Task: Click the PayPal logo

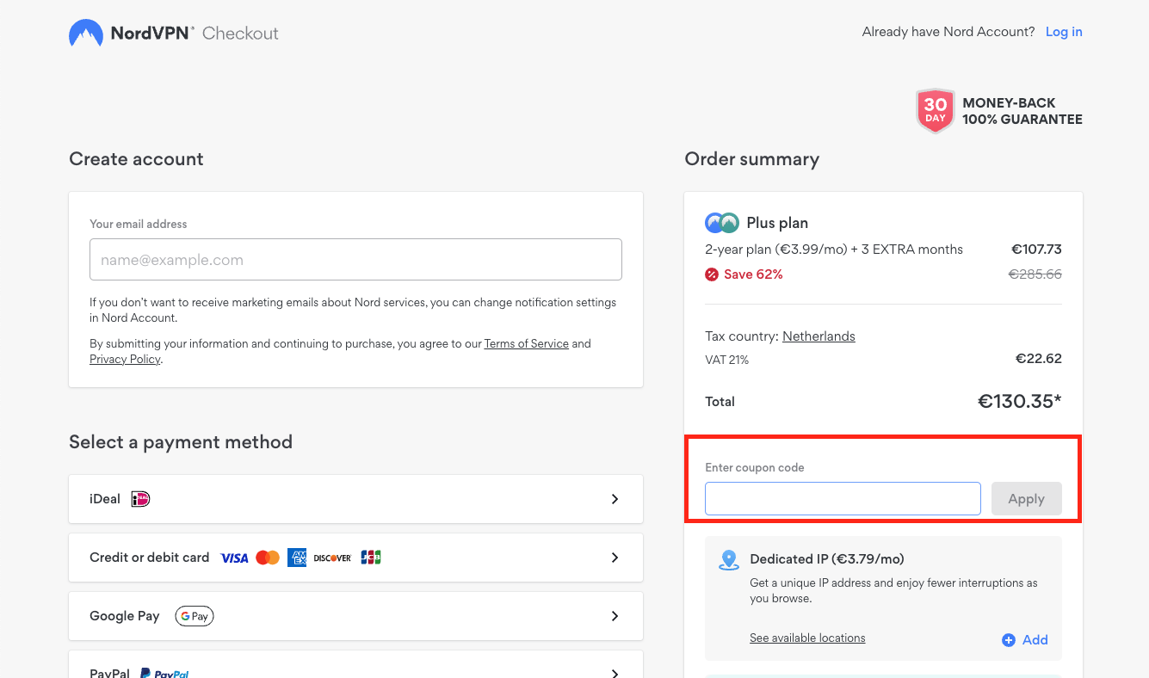Action: click(x=164, y=674)
